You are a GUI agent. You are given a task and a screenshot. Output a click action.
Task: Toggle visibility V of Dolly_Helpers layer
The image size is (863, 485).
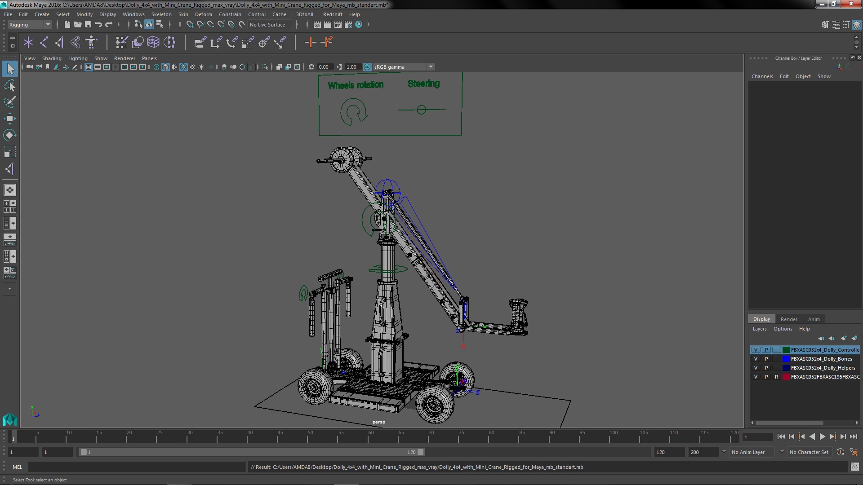[756, 368]
